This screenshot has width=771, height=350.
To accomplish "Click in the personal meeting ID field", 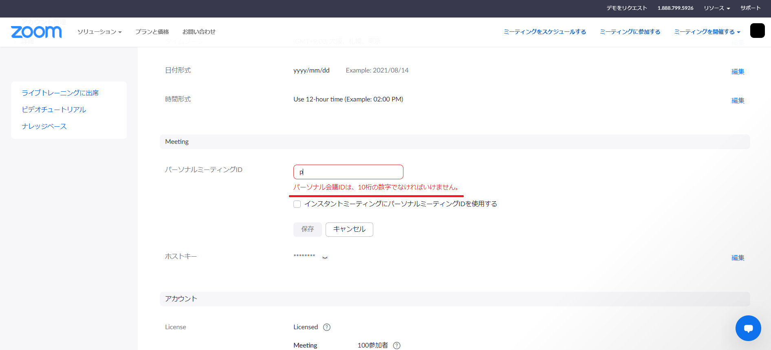I will 348,172.
